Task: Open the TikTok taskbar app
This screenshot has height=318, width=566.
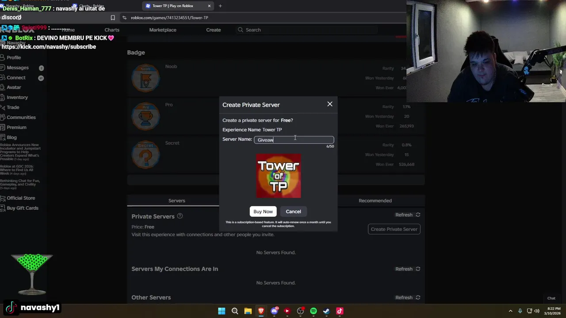Action: coord(340,311)
